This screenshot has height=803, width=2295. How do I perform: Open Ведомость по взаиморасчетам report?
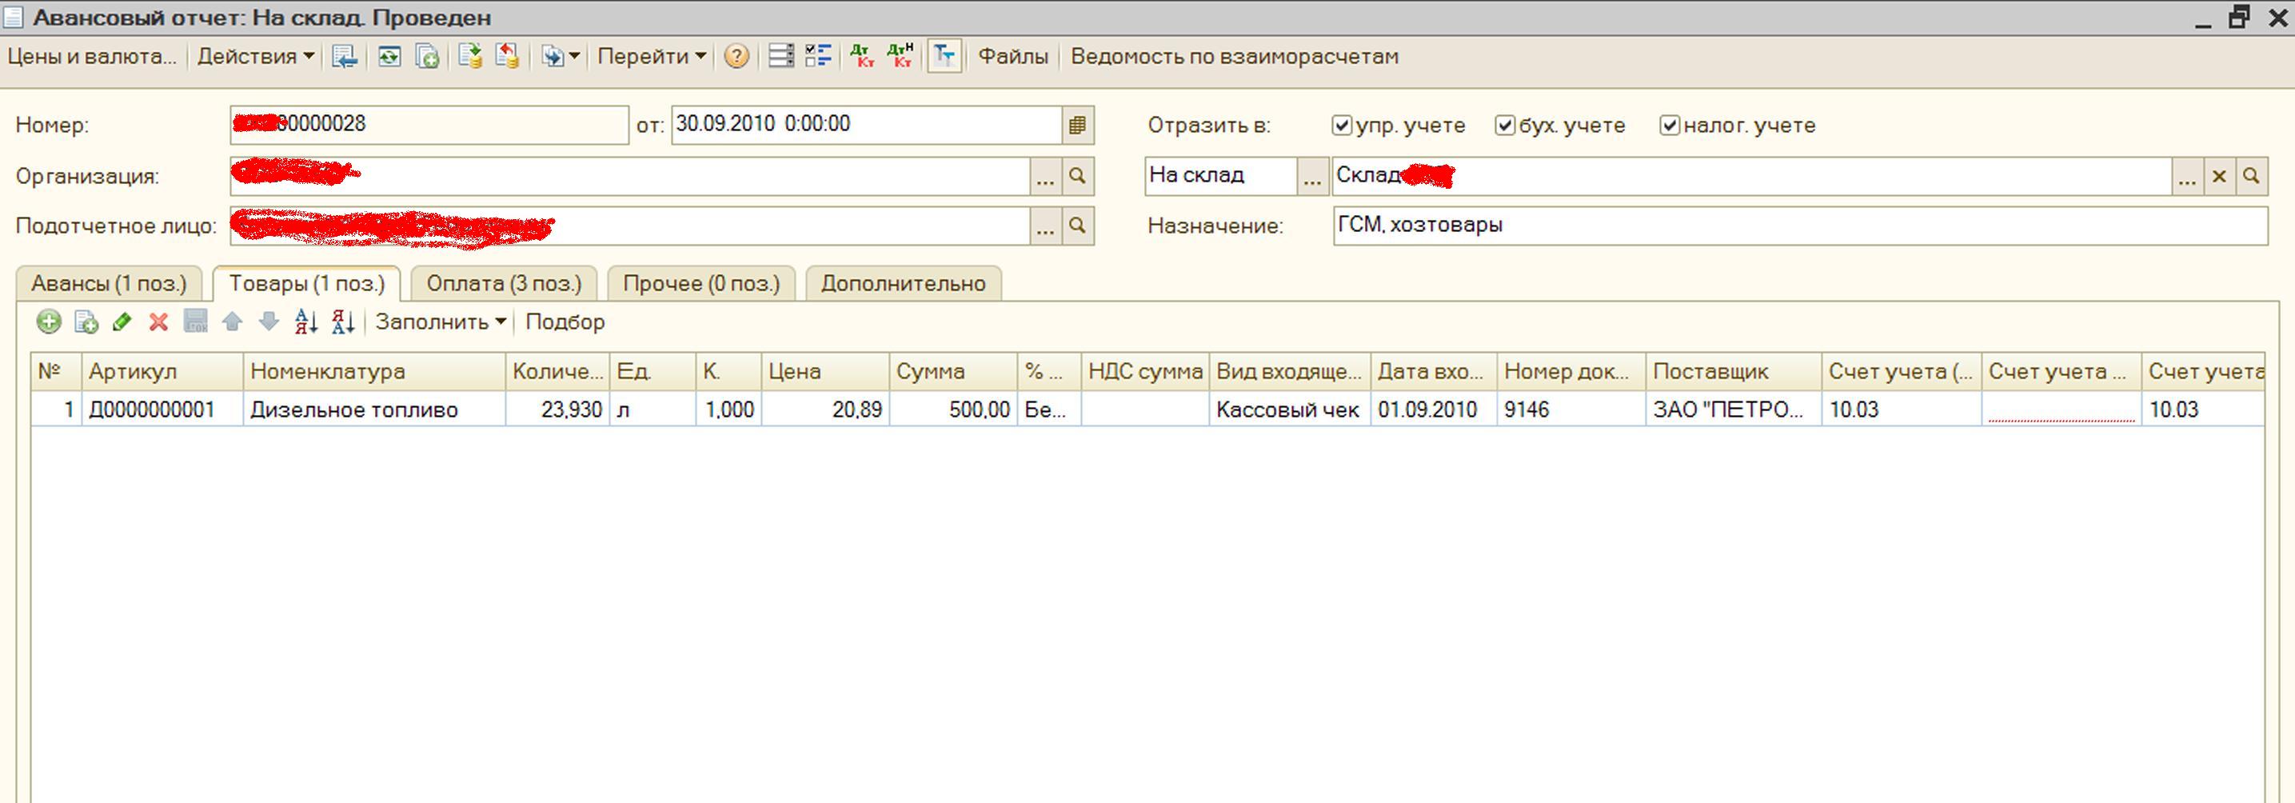click(1234, 57)
